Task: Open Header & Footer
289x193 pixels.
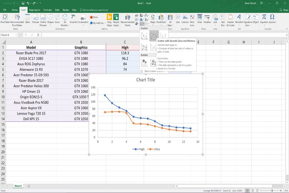Action: tap(230, 20)
